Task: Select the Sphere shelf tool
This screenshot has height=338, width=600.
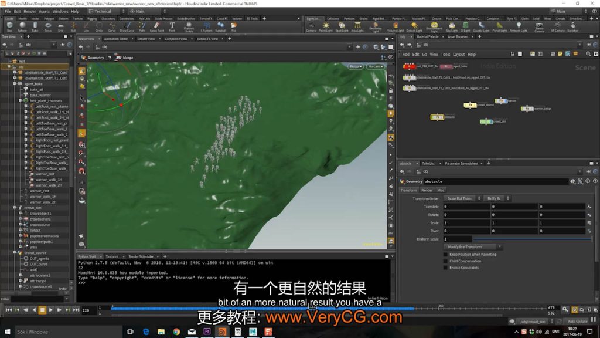Action: 22,27
